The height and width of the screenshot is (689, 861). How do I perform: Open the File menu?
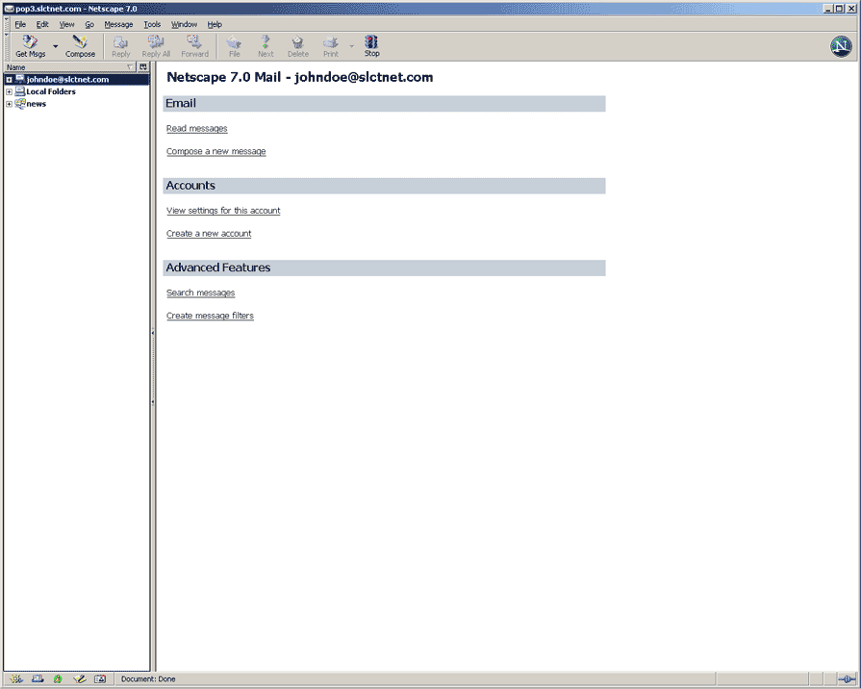(20, 24)
